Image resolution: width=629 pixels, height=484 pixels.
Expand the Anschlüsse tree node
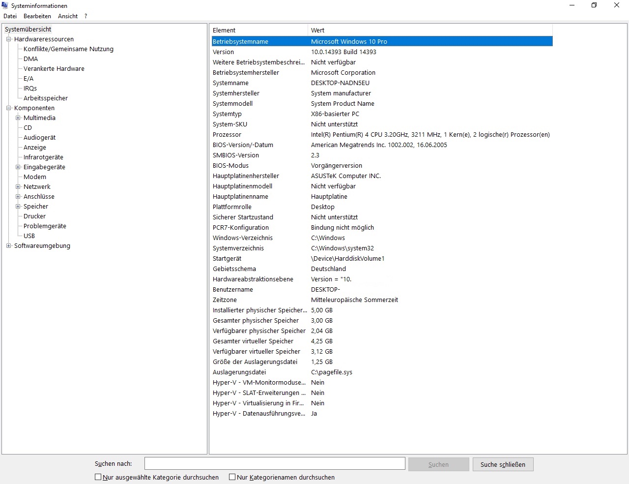tap(18, 197)
